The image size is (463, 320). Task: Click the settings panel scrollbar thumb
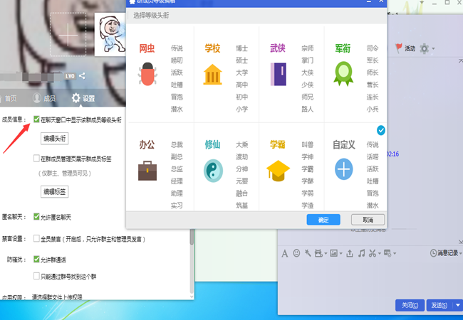click(192, 237)
